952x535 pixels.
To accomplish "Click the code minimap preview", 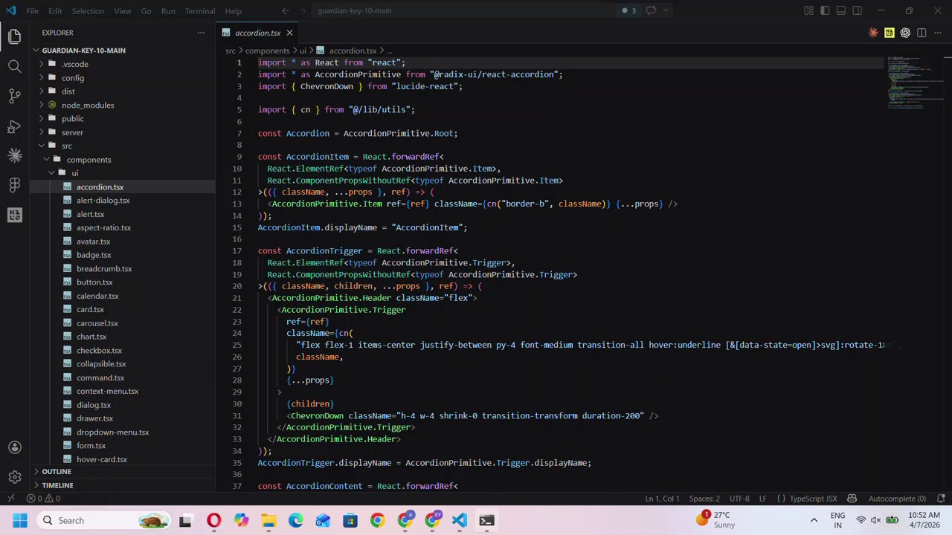I will 913,83.
